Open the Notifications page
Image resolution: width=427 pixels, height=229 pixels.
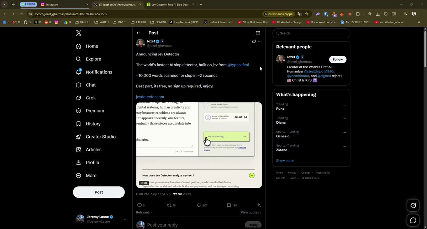pos(94,72)
